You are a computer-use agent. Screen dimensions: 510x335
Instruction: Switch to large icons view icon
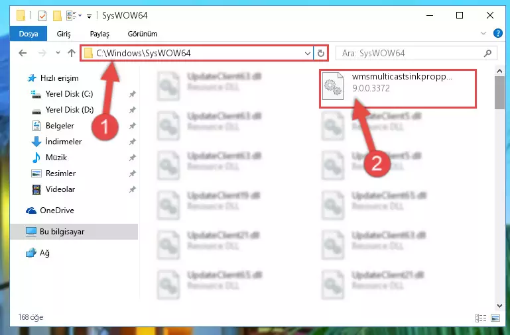point(495,318)
